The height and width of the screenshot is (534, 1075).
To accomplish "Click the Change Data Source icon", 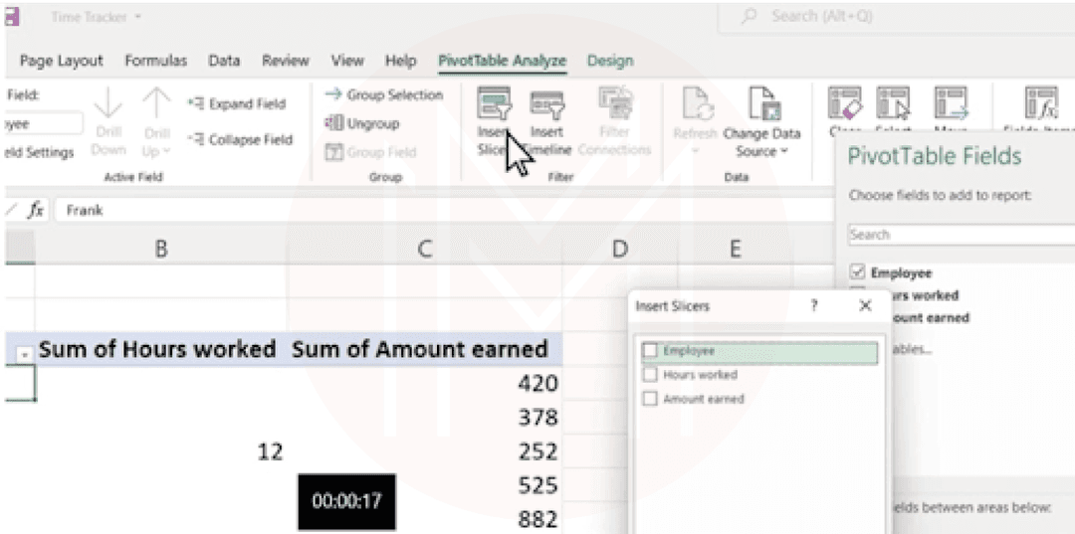I will (x=761, y=104).
